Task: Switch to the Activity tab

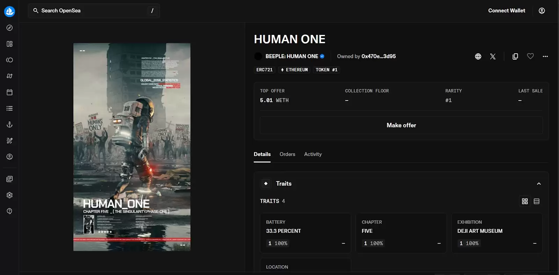Action: pyautogui.click(x=313, y=154)
